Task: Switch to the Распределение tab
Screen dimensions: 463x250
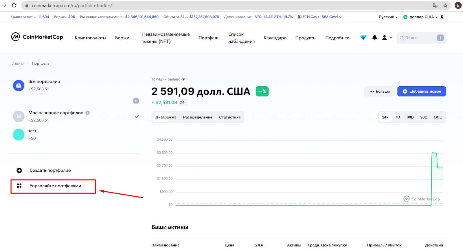Action: (x=198, y=117)
